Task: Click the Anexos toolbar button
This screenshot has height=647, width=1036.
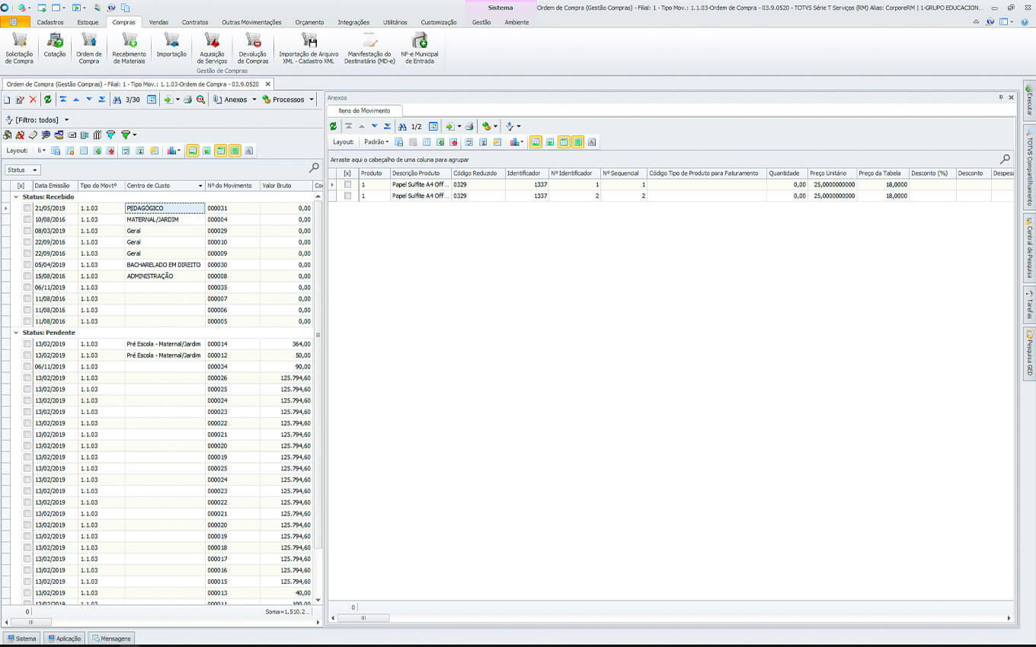Action: [234, 100]
